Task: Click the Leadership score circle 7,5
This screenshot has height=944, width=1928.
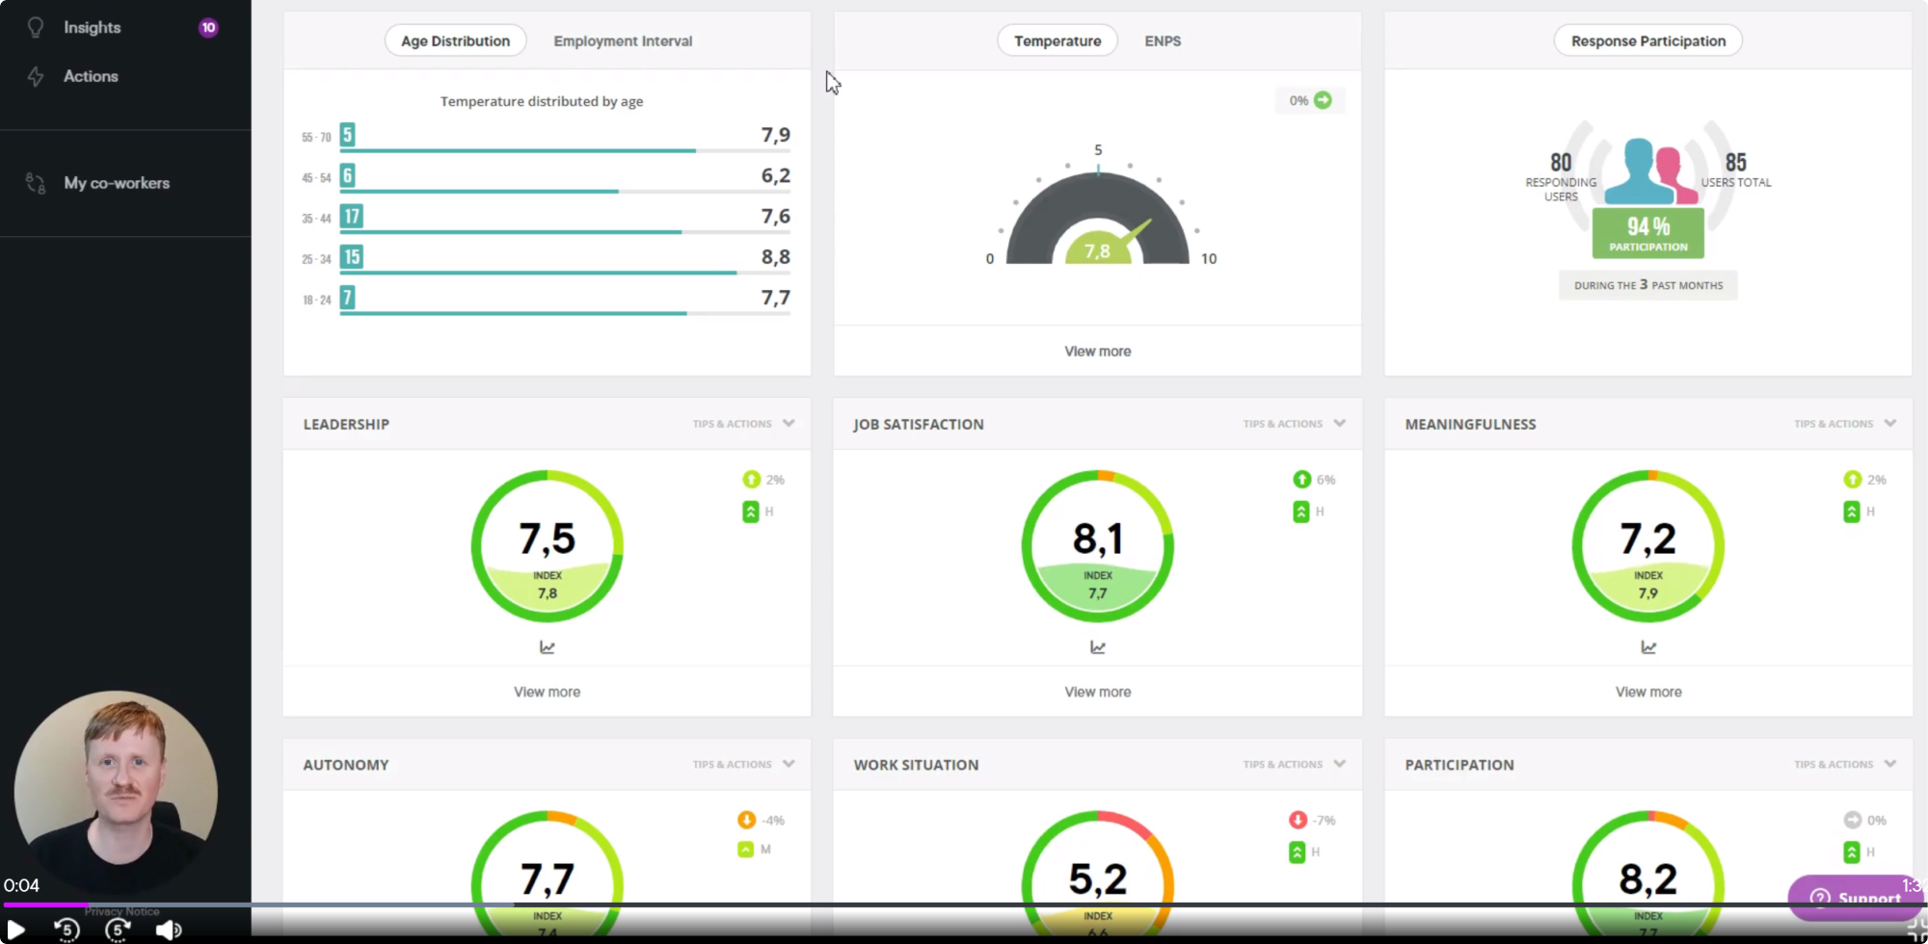Action: (x=547, y=546)
